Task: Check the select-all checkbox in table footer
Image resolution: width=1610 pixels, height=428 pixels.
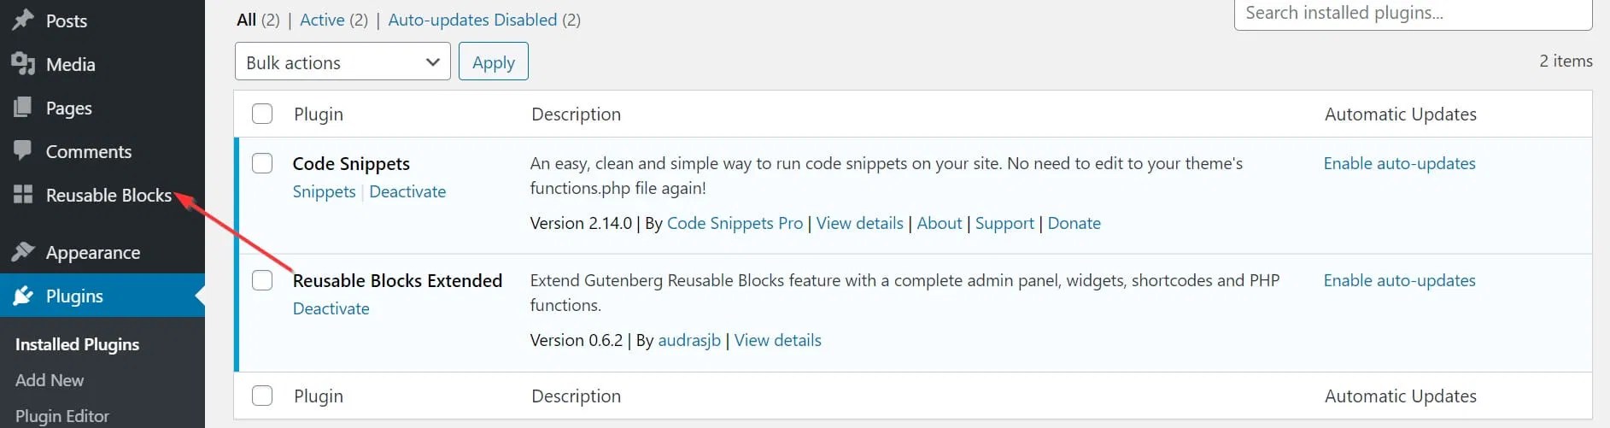Action: tap(262, 396)
